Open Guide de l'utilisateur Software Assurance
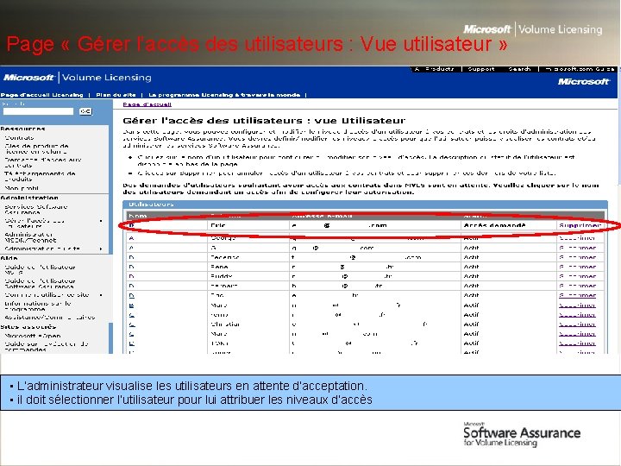The width and height of the screenshot is (621, 466). click(40, 283)
